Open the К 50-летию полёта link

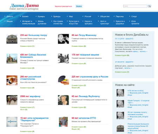pyautogui.click(x=136, y=91)
